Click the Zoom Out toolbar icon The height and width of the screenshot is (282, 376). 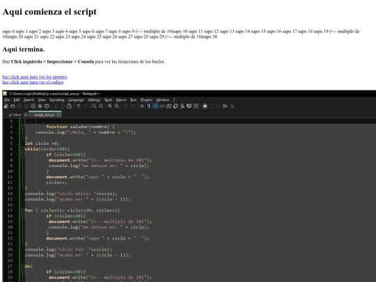(117, 106)
